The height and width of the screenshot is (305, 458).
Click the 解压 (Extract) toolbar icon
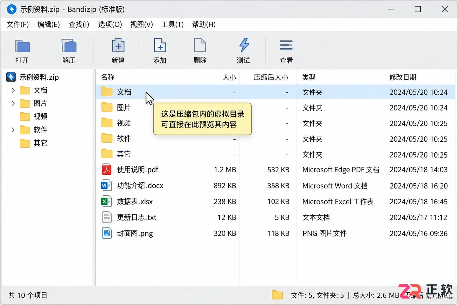69,46
